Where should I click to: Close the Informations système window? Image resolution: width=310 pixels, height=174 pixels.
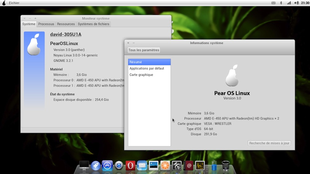point(128,43)
